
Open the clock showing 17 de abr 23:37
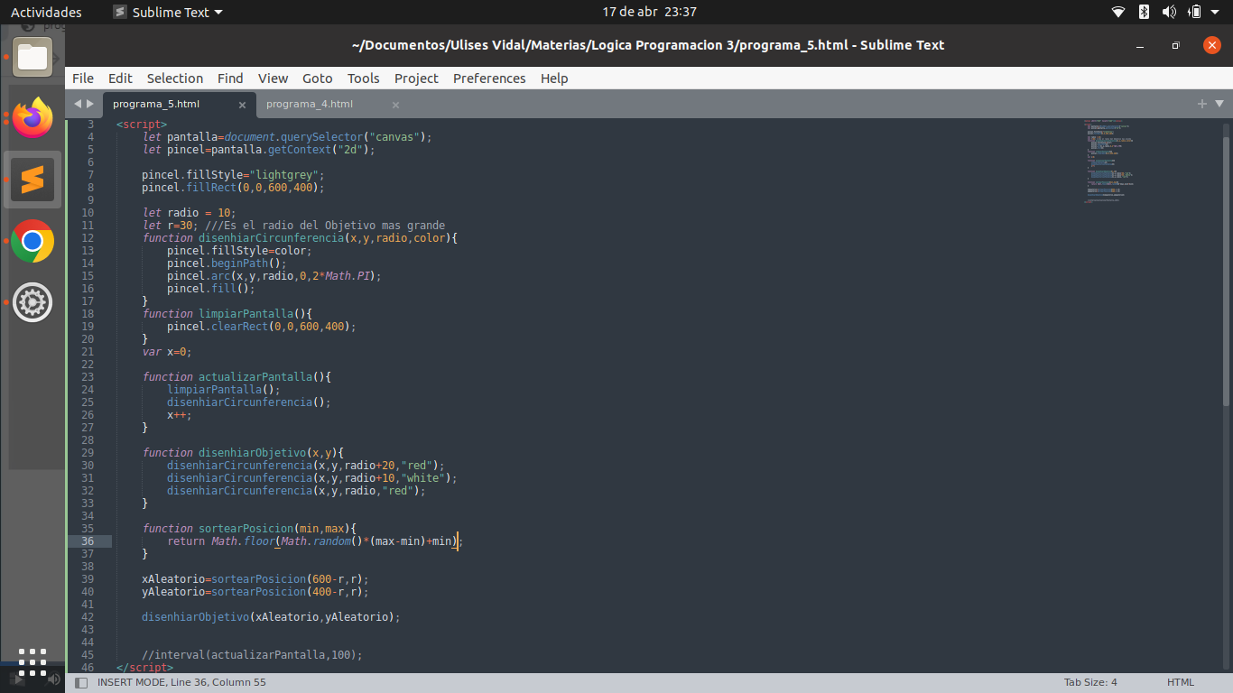649,12
